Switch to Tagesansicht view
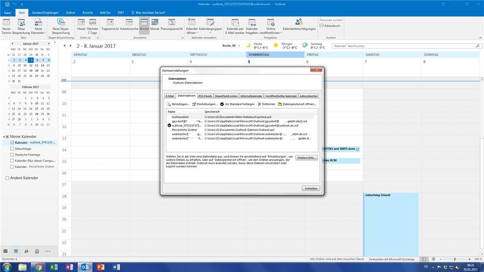Viewport: 484px width, 272px height. tap(110, 25)
